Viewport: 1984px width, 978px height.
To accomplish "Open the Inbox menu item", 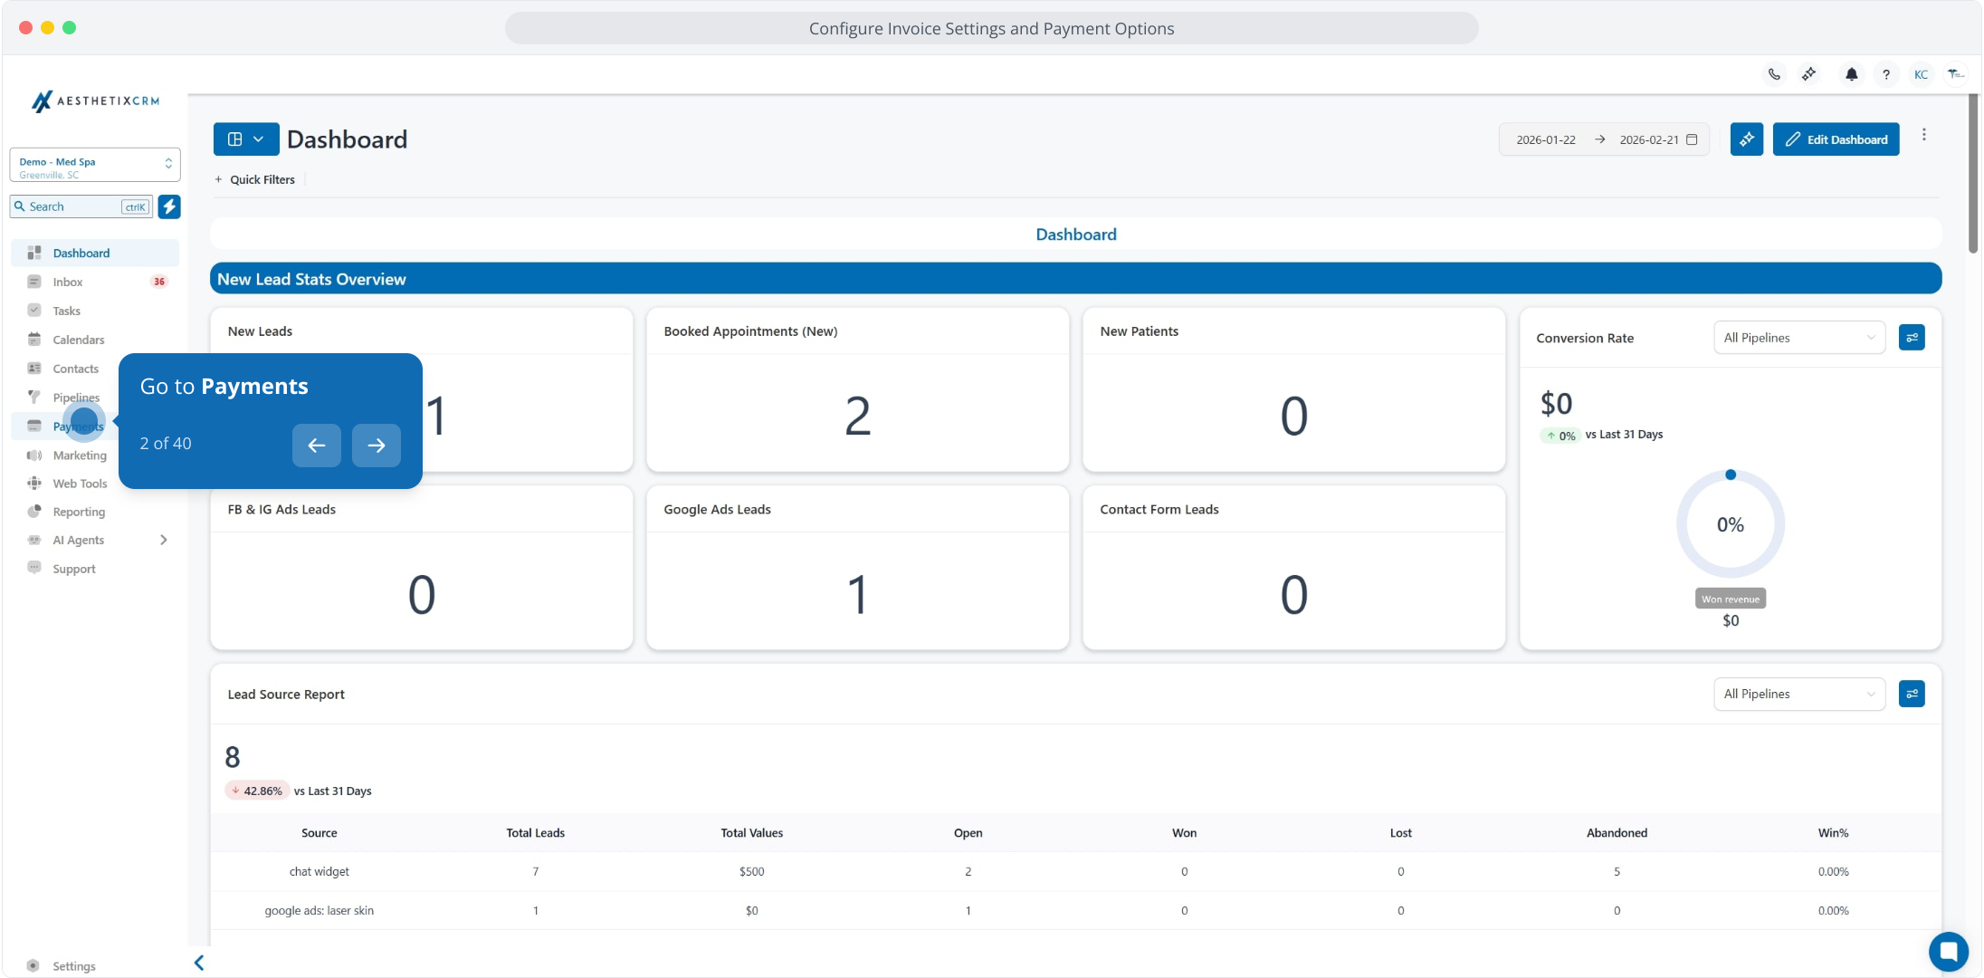I will [68, 282].
